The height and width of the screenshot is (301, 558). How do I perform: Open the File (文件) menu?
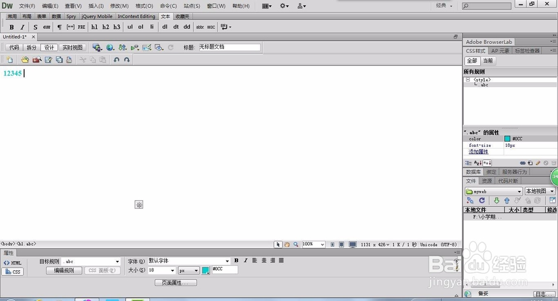[x=27, y=6]
